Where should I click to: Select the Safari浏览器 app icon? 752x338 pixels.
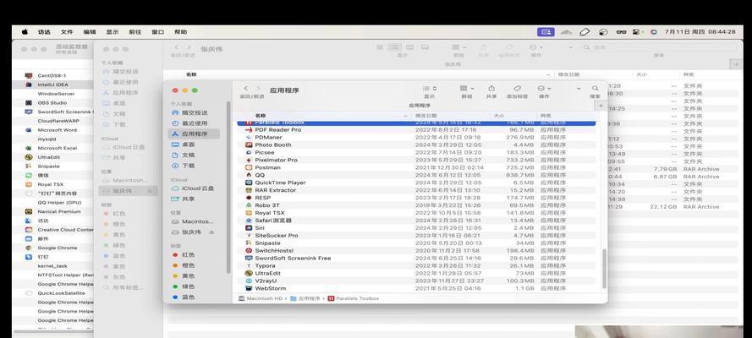(x=249, y=221)
